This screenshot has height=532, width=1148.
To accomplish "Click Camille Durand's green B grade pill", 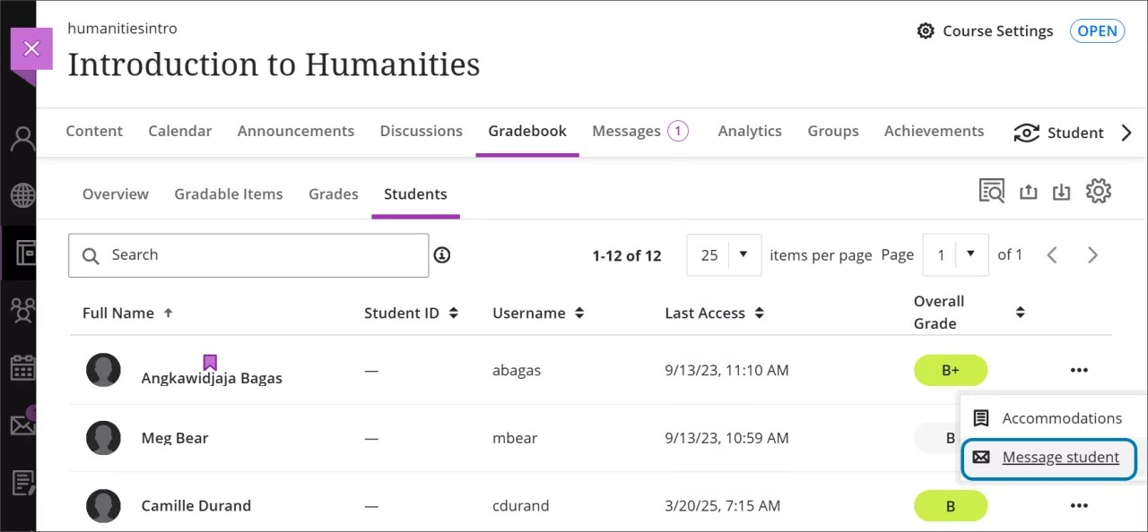I will [951, 505].
